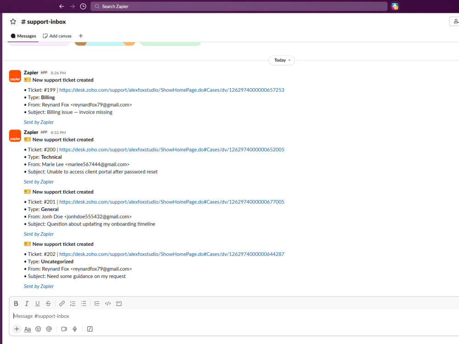Screen dimensions: 459x344
Task: Click the Search Zapier field
Action: coord(239,6)
